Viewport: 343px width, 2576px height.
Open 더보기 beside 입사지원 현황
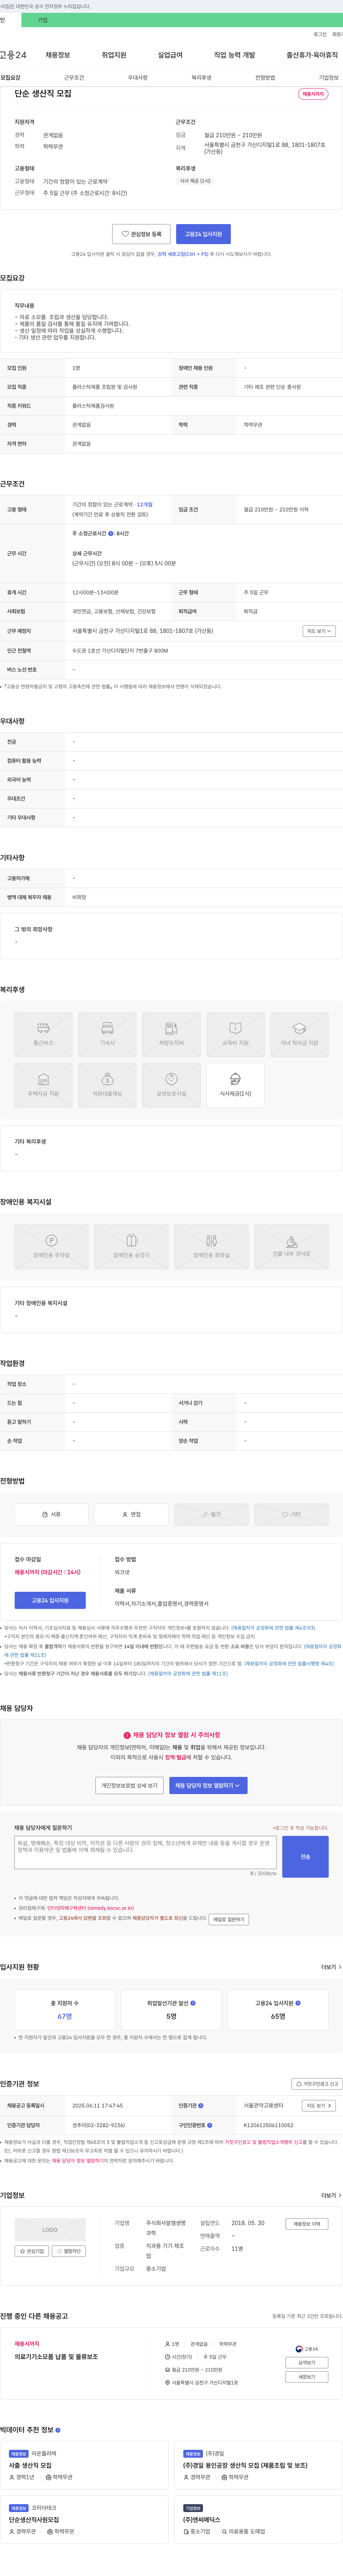tap(330, 1967)
